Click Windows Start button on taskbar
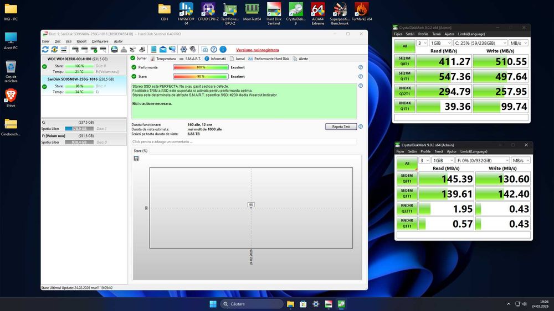This screenshot has height=311, width=554. [213, 304]
